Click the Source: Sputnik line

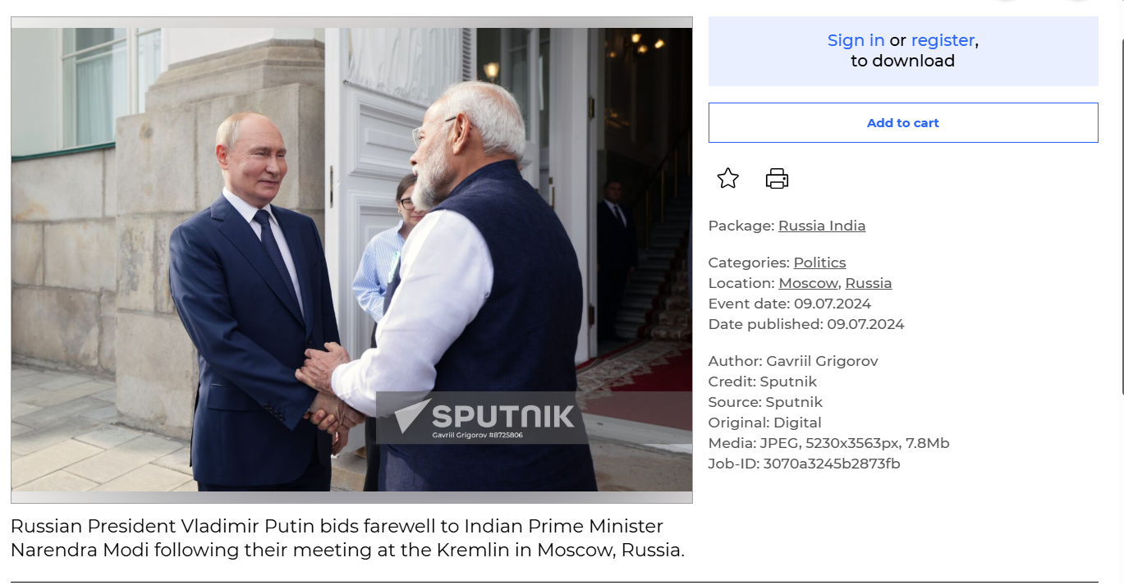pos(765,402)
